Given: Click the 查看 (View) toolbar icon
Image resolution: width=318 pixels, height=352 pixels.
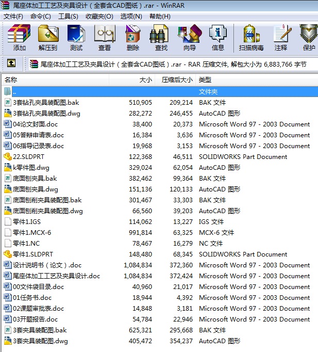Looking at the screenshot, I should pyautogui.click(x=105, y=34).
